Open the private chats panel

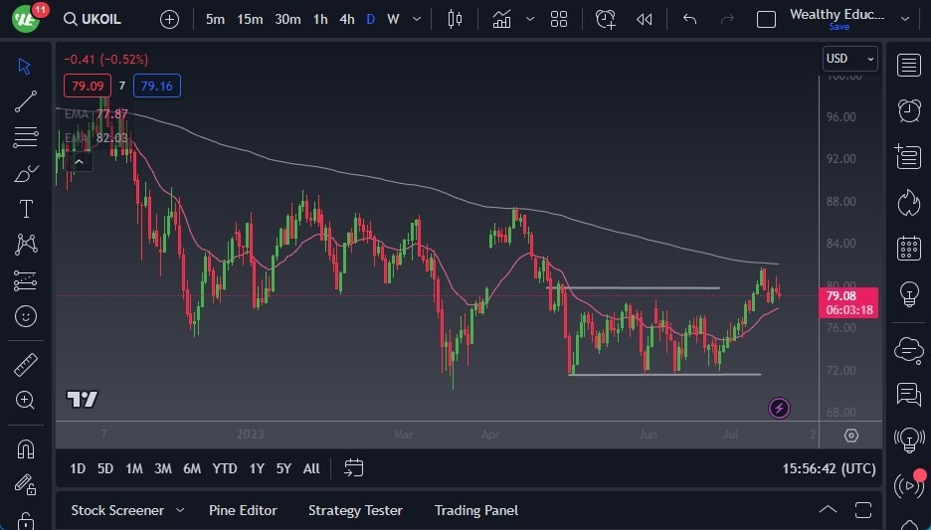point(908,394)
